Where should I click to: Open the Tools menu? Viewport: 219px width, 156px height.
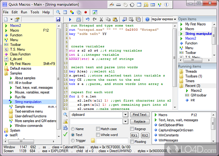(35, 12)
